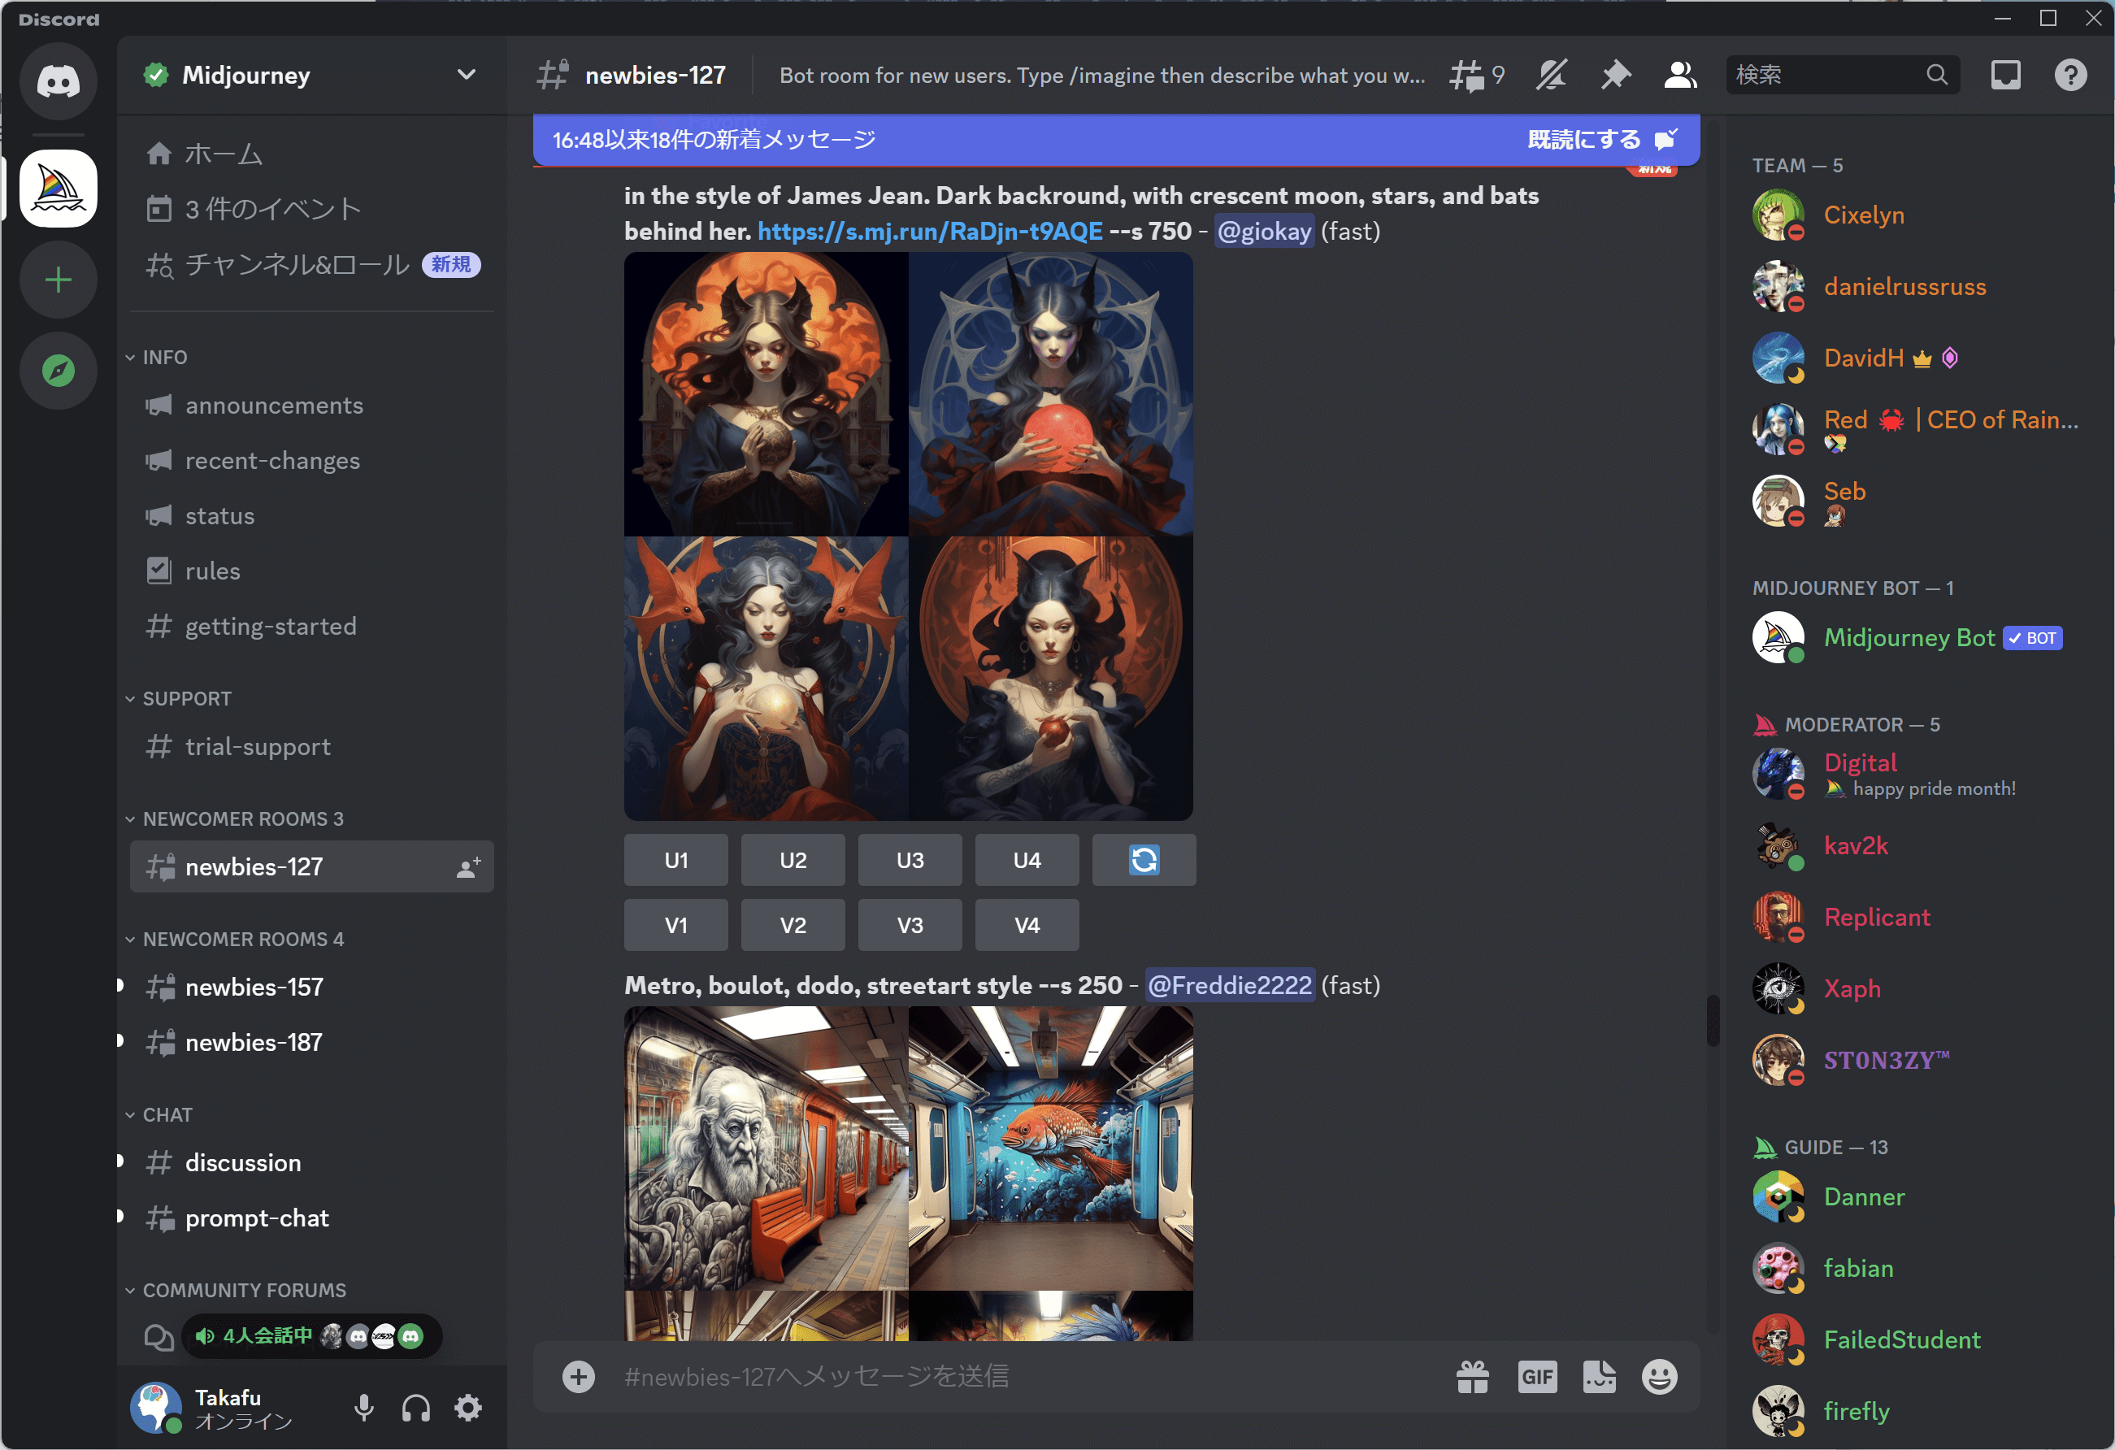2115x1450 pixels.
Task: Click the newbies-127 message input field
Action: pyautogui.click(x=1001, y=1376)
